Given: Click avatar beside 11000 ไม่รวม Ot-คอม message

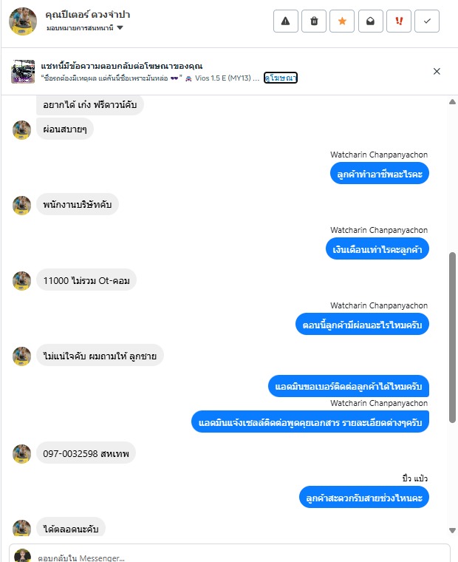Looking at the screenshot, I should tap(22, 281).
